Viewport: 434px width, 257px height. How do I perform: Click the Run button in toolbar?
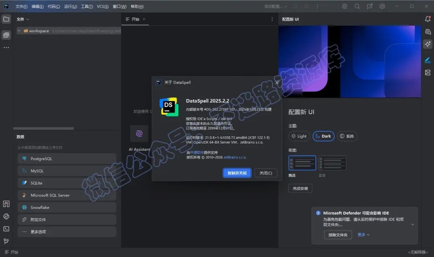pos(296,6)
